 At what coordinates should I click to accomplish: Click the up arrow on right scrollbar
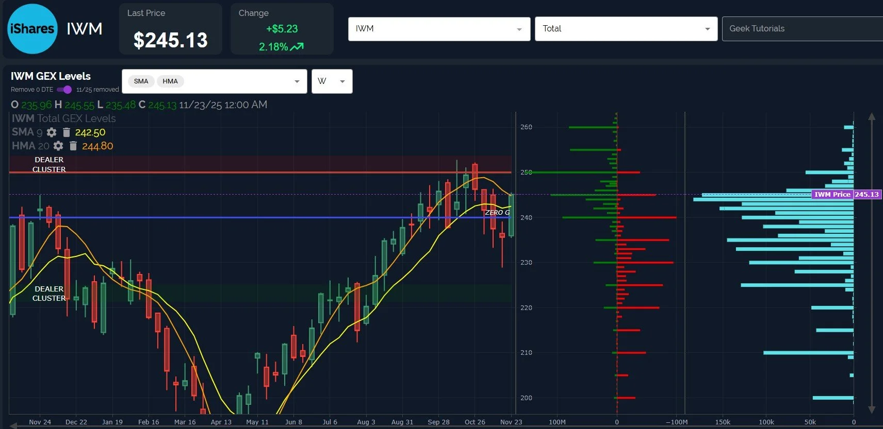click(872, 116)
